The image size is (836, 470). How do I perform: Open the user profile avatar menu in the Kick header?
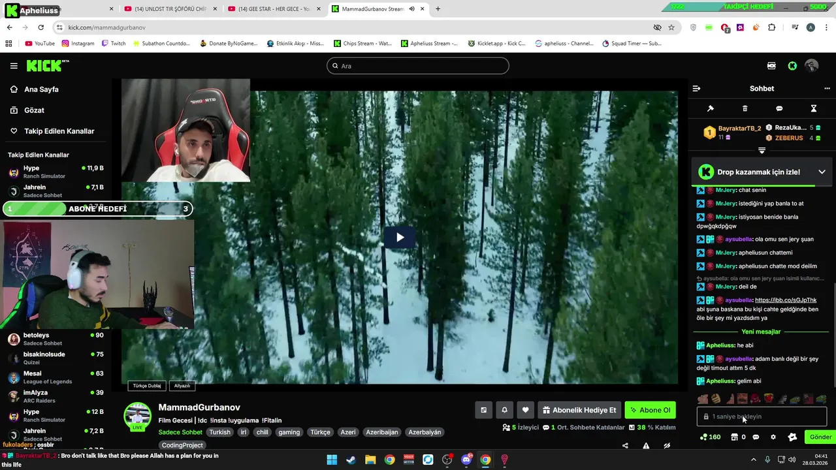(811, 66)
